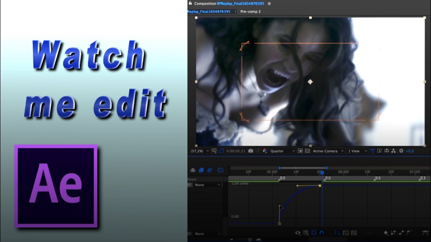The image size is (431, 242).
Task: Toggle the shy layers icon in timeline
Action: pyautogui.click(x=193, y=170)
